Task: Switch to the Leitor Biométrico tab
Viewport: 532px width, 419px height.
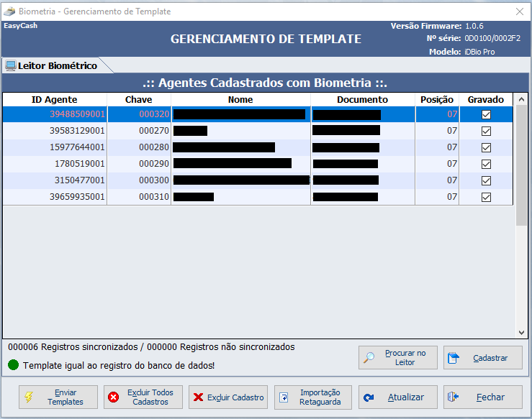Action: pyautogui.click(x=52, y=65)
